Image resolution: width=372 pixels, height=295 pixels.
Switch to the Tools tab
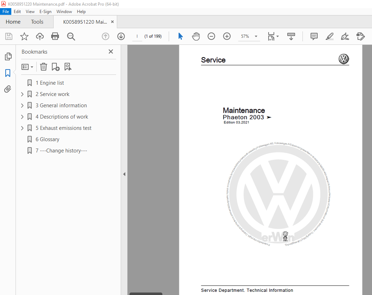click(37, 22)
